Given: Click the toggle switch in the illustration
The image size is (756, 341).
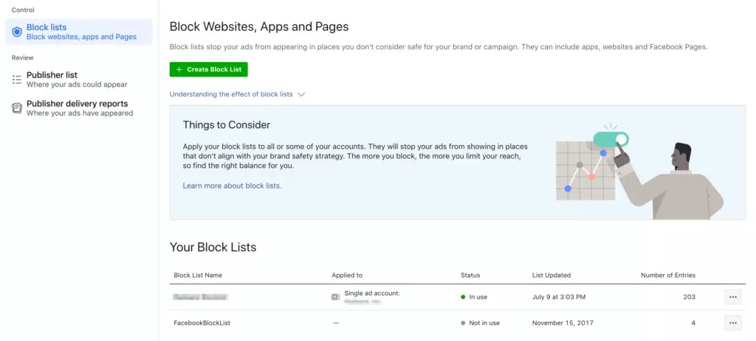Looking at the screenshot, I should [x=611, y=139].
